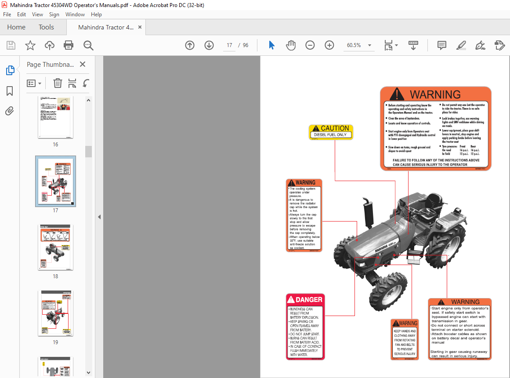Click the CAUTION Diesel Fuel Only label

330,132
